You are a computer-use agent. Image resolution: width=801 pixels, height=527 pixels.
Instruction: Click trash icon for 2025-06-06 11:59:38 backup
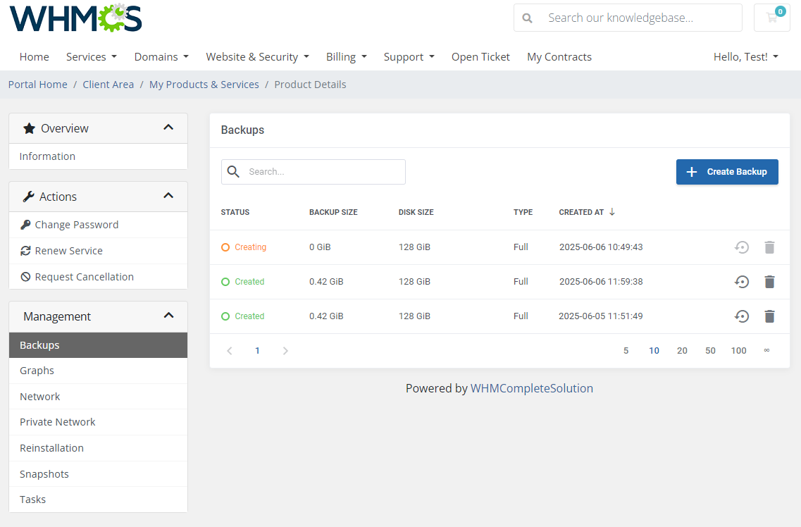click(769, 282)
